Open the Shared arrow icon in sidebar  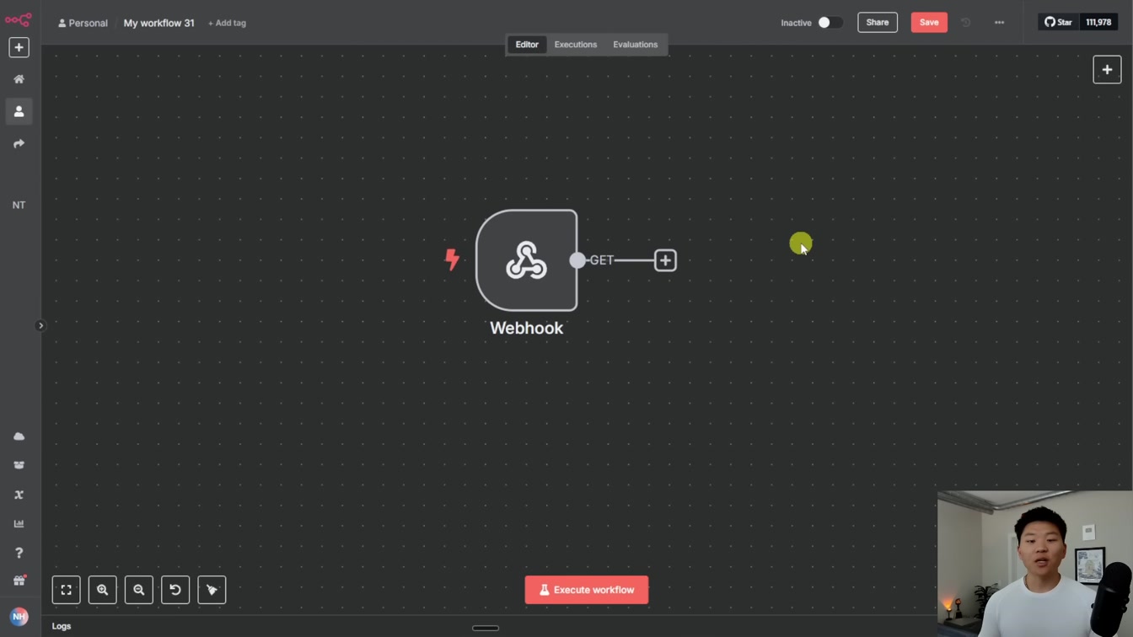click(x=19, y=144)
